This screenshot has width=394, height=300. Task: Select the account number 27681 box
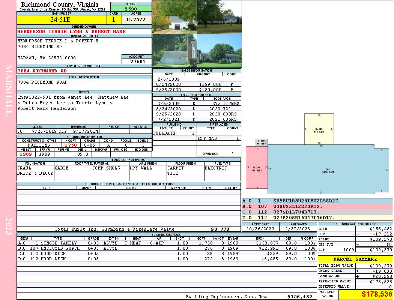click(137, 61)
